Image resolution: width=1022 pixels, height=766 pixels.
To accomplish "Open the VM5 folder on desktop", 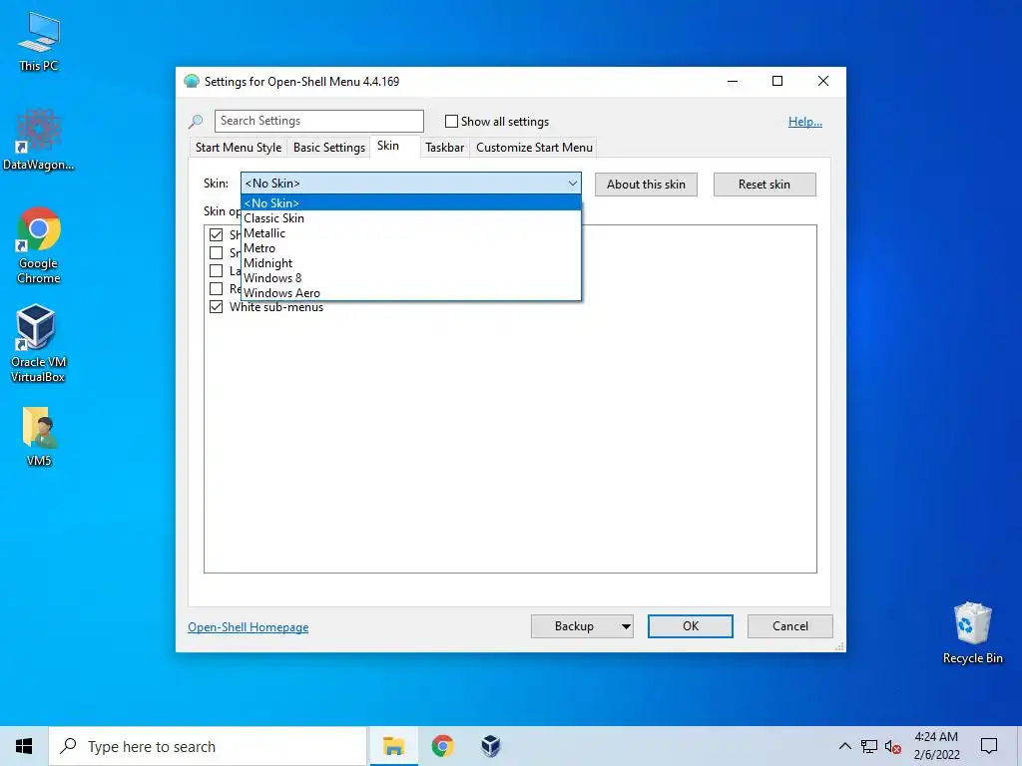I will pyautogui.click(x=39, y=437).
